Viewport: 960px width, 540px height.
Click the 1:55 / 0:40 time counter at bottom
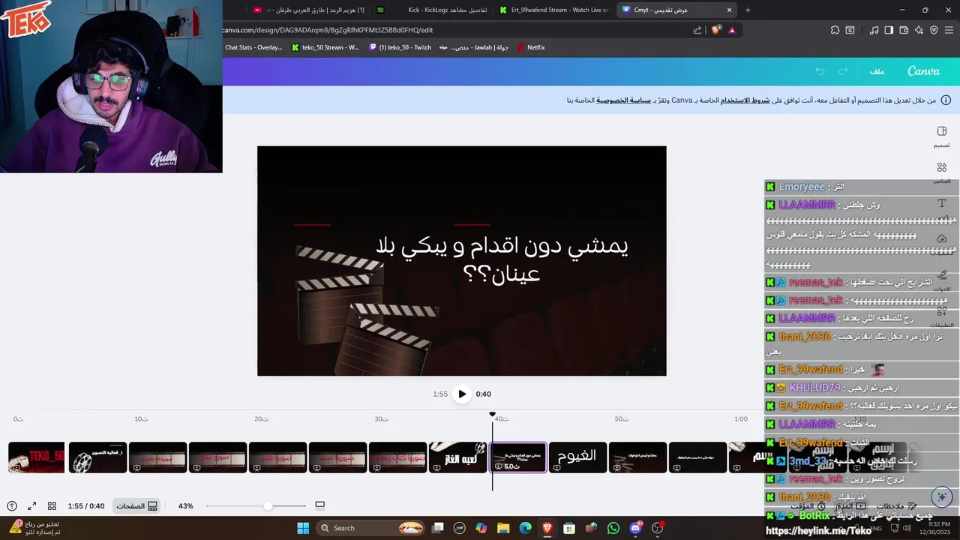click(x=86, y=506)
